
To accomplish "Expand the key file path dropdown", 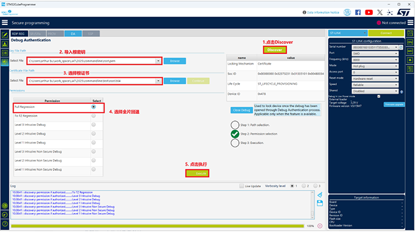I will (x=159, y=61).
